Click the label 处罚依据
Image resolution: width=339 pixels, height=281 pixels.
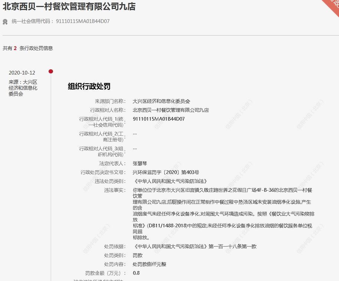(x=115, y=247)
